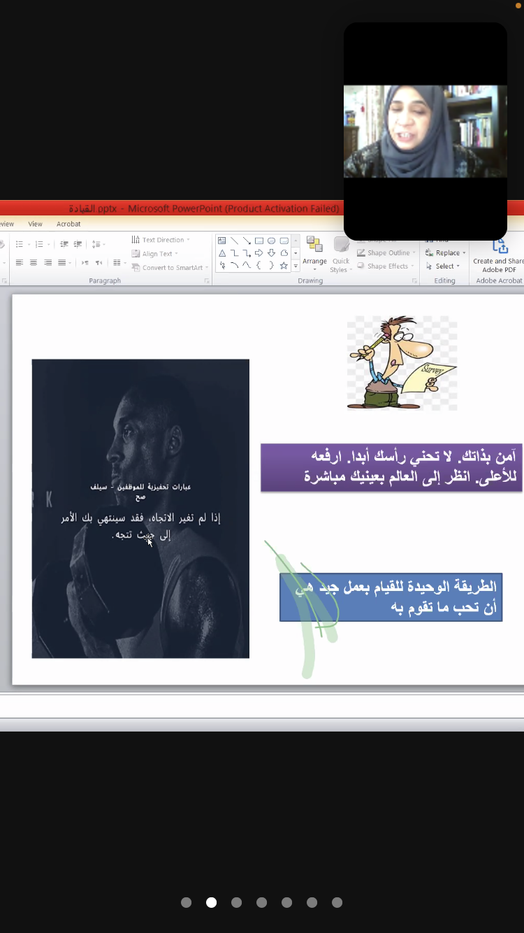Set right-to-left text direction
Viewport: 524px width, 933px height.
tap(99, 263)
